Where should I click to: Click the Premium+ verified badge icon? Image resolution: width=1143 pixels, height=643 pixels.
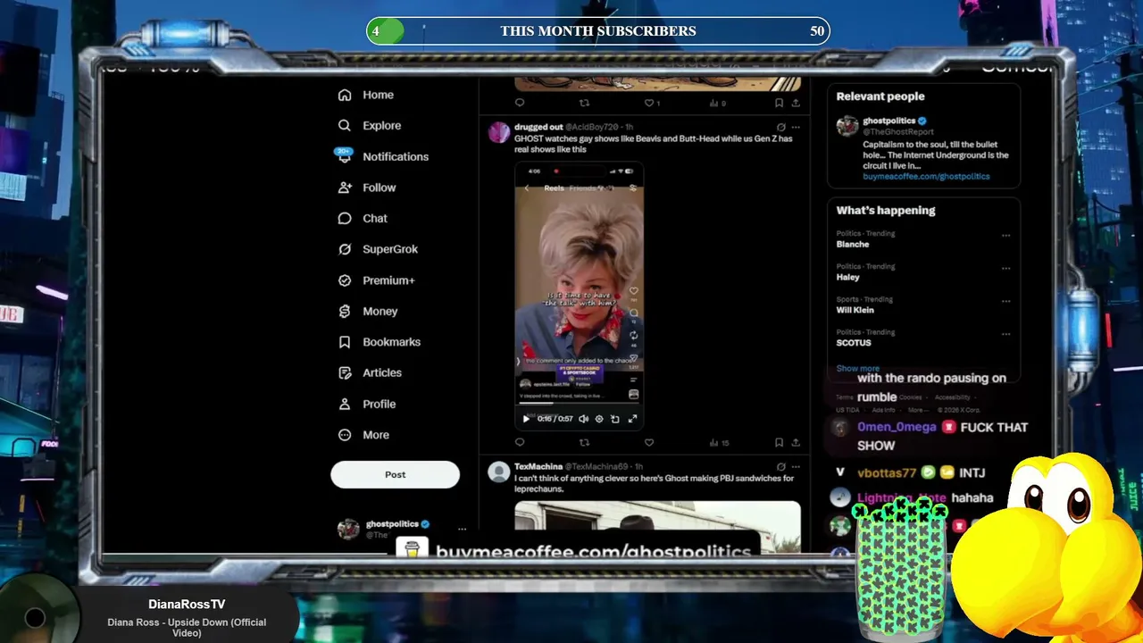345,280
